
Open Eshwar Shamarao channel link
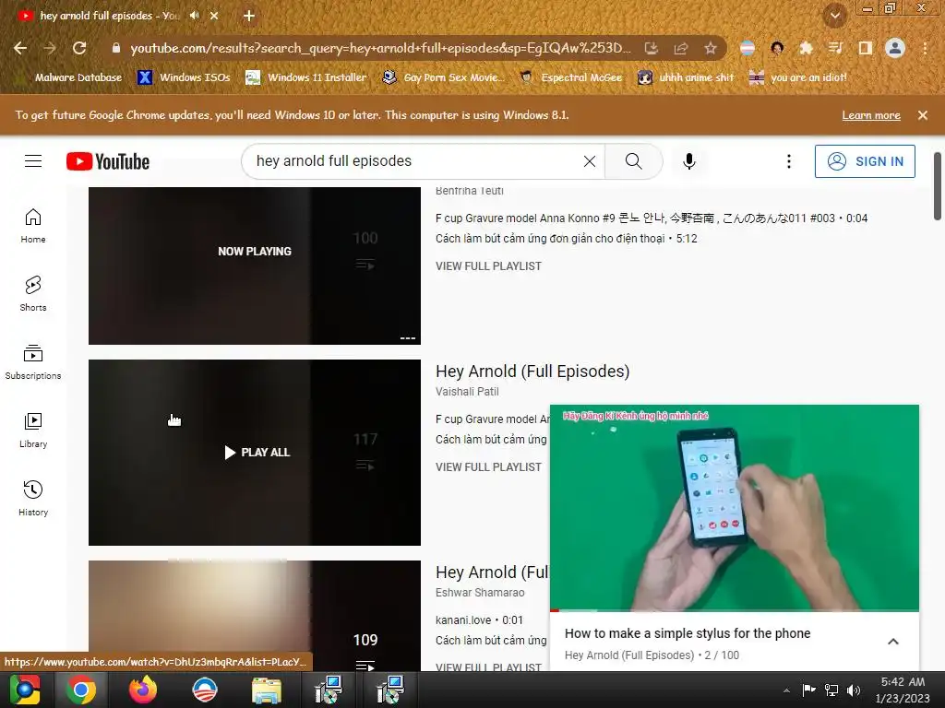(x=480, y=593)
